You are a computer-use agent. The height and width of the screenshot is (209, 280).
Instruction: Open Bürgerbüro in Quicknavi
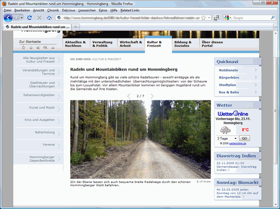229,78
